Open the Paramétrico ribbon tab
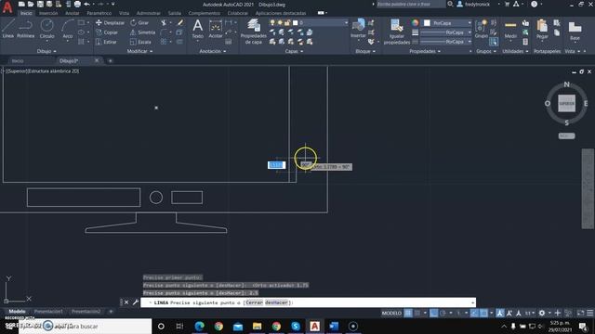Viewport: 595px width, 334px height. coord(99,13)
